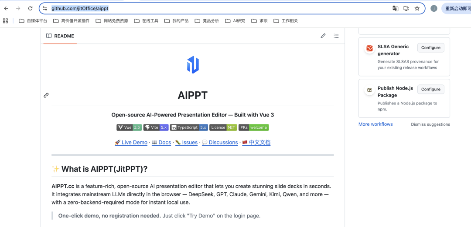Bookmark this page with the star icon
This screenshot has width=471, height=227.
pos(417,8)
